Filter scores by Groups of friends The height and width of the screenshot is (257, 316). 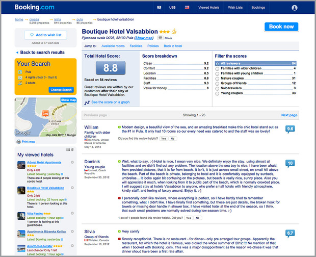click(255, 83)
